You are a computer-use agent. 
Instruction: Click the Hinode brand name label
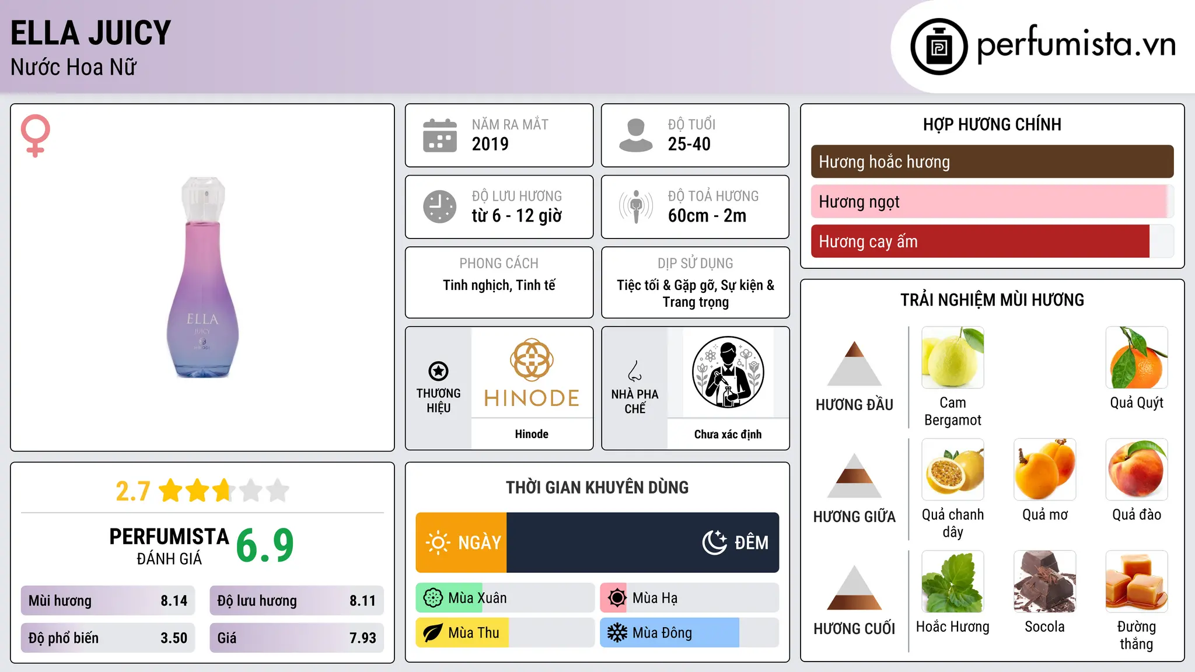[532, 434]
